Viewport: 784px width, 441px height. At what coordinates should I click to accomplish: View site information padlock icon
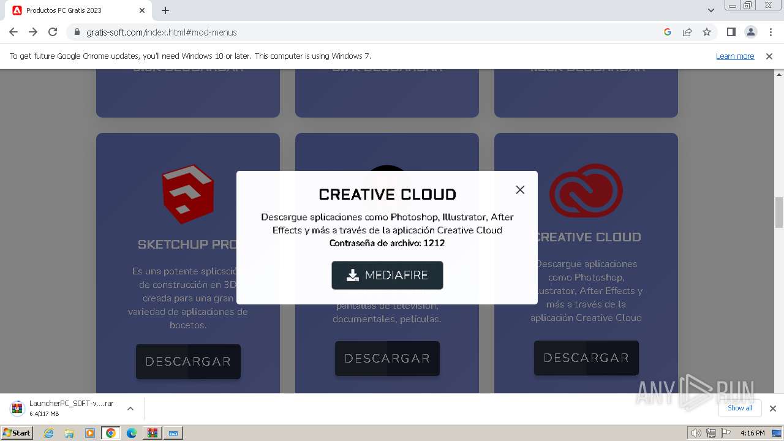[77, 32]
